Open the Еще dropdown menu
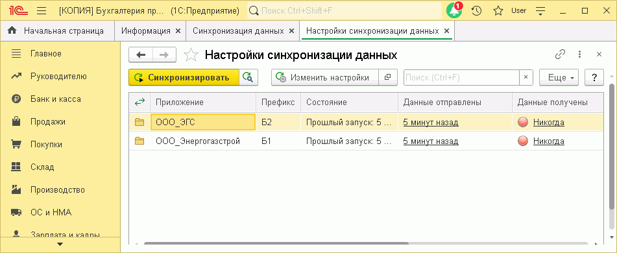This screenshot has height=253, width=617. (559, 77)
